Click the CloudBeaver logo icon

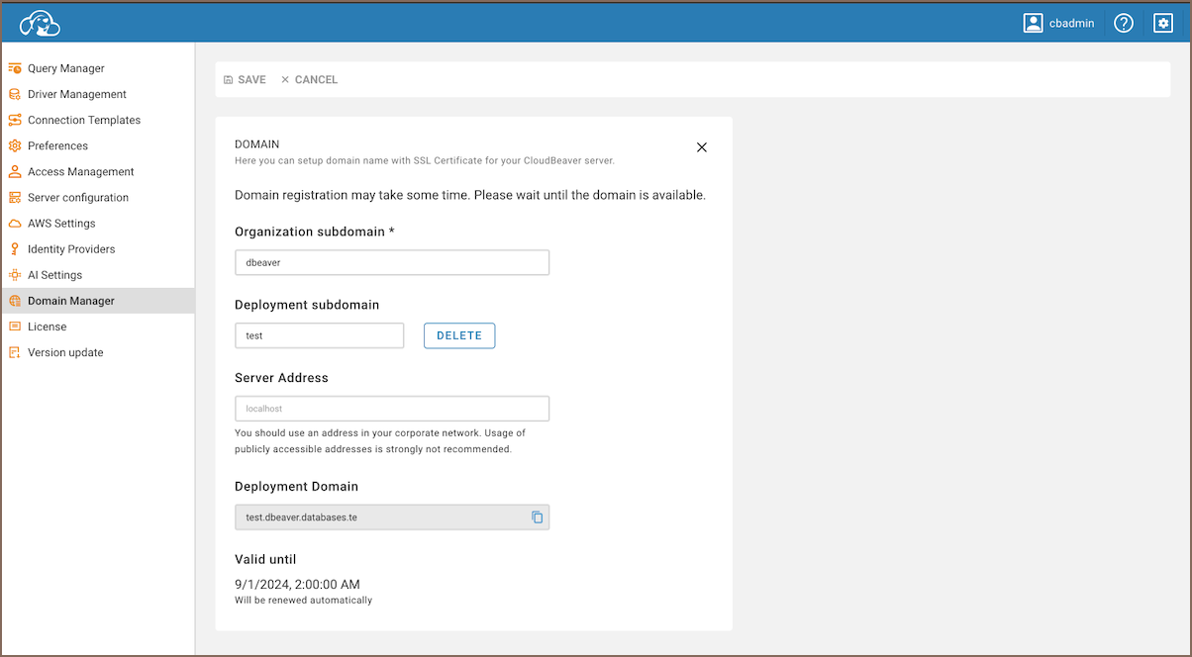point(40,23)
